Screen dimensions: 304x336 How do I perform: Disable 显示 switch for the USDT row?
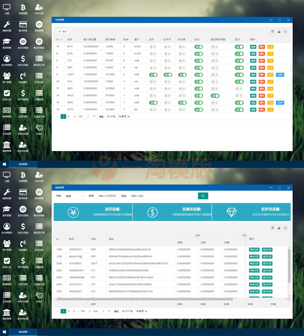click(x=239, y=75)
